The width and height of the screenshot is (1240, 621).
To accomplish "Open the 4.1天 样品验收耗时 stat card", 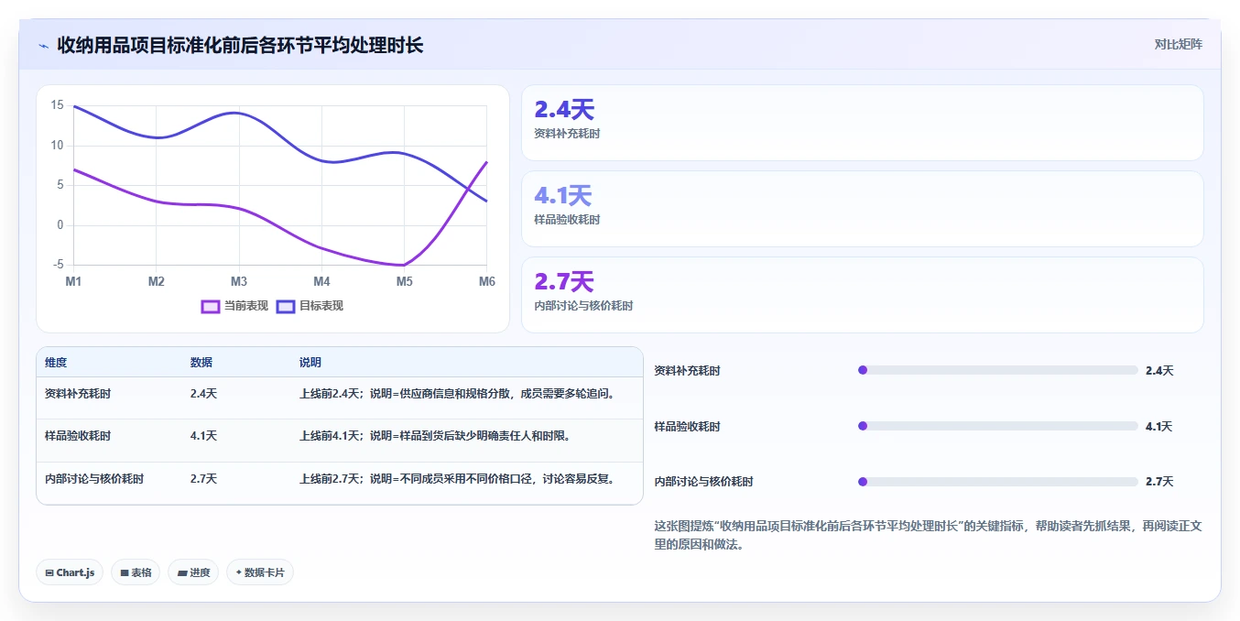I will [x=862, y=209].
